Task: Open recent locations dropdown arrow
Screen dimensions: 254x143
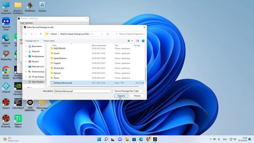Action: [36, 34]
